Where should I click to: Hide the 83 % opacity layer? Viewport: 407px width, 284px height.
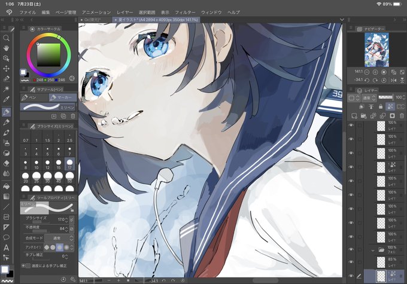[351, 262]
